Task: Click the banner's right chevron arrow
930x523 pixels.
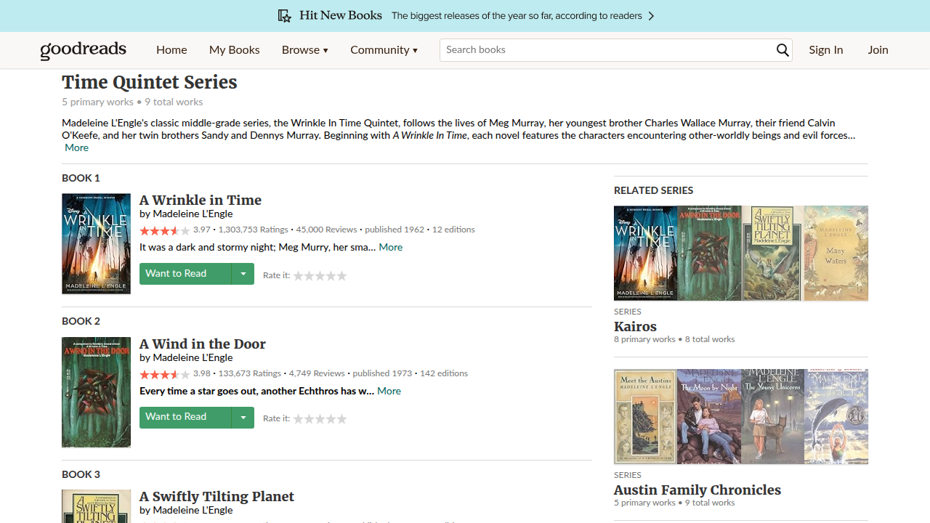Action: coord(651,16)
